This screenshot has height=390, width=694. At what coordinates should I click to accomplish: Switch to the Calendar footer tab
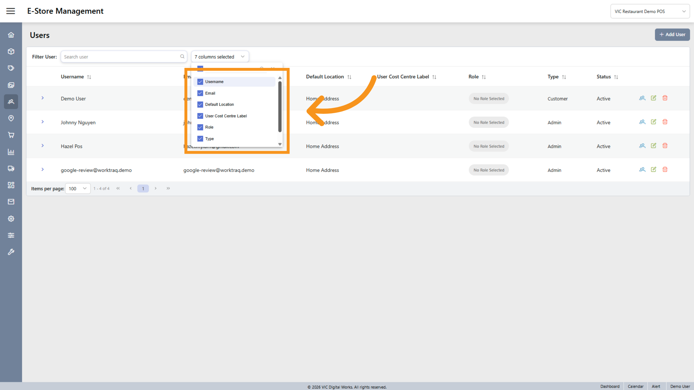click(636, 386)
